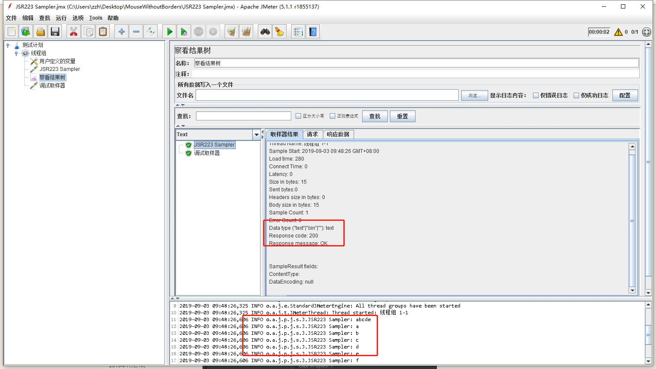Select 调试取样器 in test plan tree
Screen dimensions: 656x369
52,85
